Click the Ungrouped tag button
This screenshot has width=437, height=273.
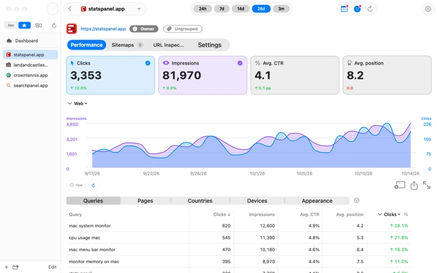coord(183,29)
